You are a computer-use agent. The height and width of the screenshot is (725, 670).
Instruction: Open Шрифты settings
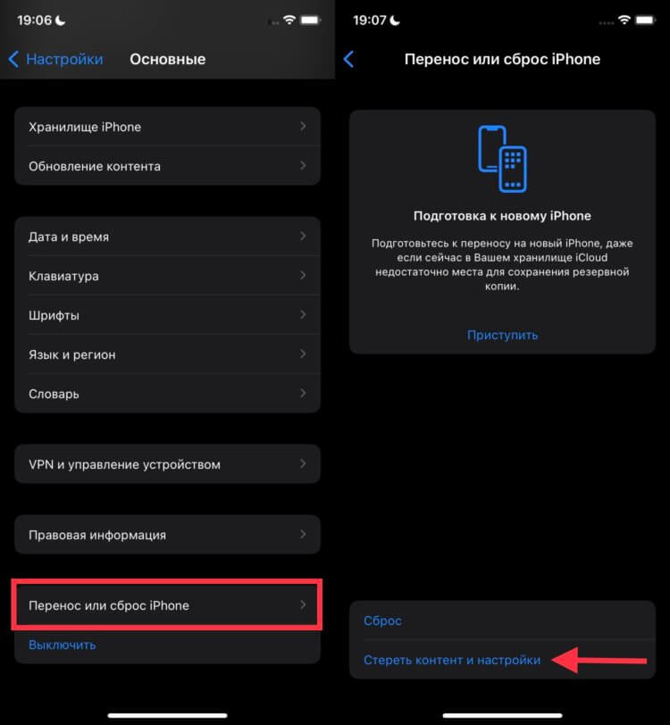point(168,315)
